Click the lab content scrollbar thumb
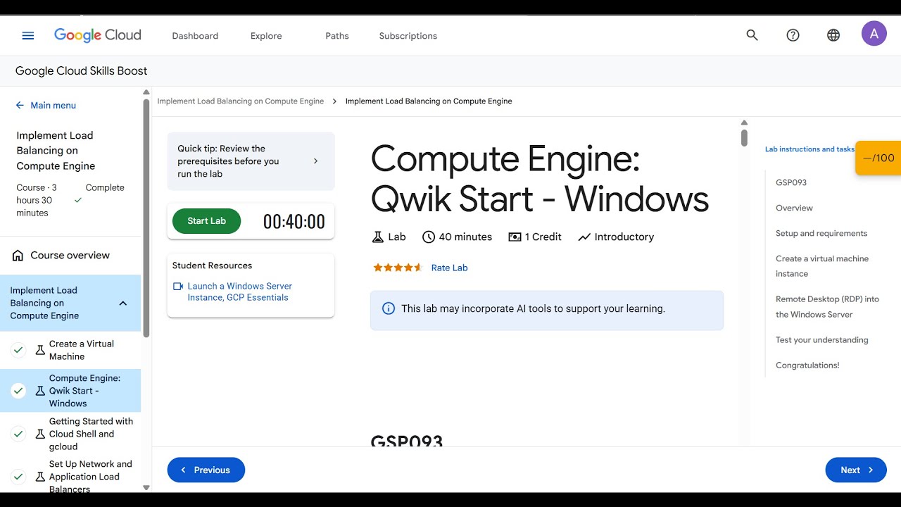 tap(744, 137)
